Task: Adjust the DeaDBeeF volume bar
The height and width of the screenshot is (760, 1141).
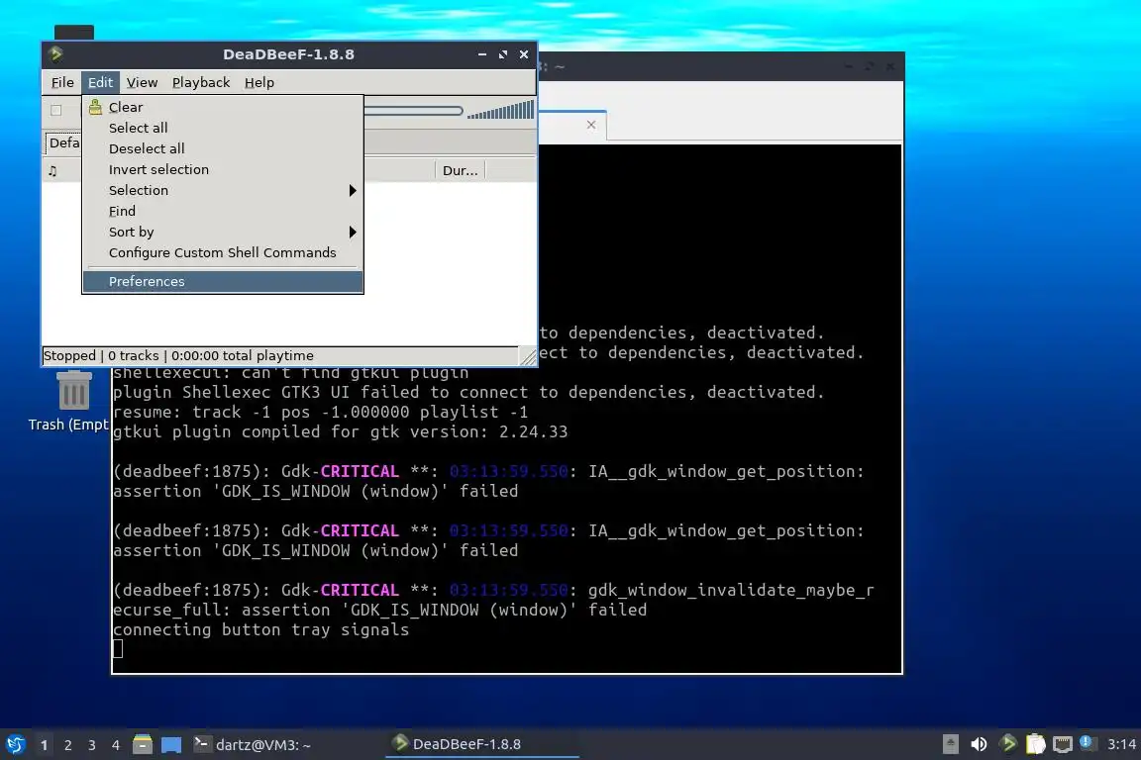Action: (500, 111)
